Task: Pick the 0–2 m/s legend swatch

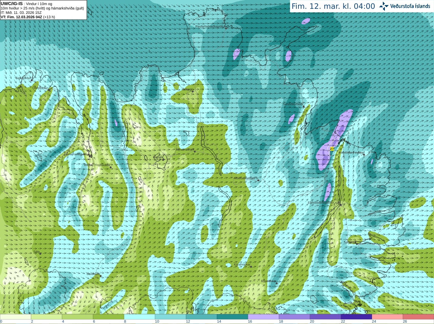Action: coord(16,317)
